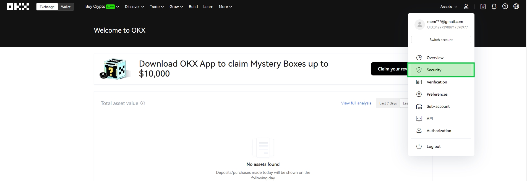Click the Security shield icon
527x181 pixels.
pos(419,70)
